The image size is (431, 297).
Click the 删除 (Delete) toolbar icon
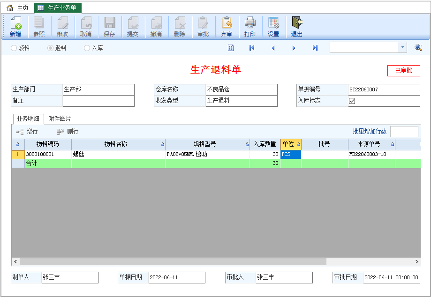point(180,23)
